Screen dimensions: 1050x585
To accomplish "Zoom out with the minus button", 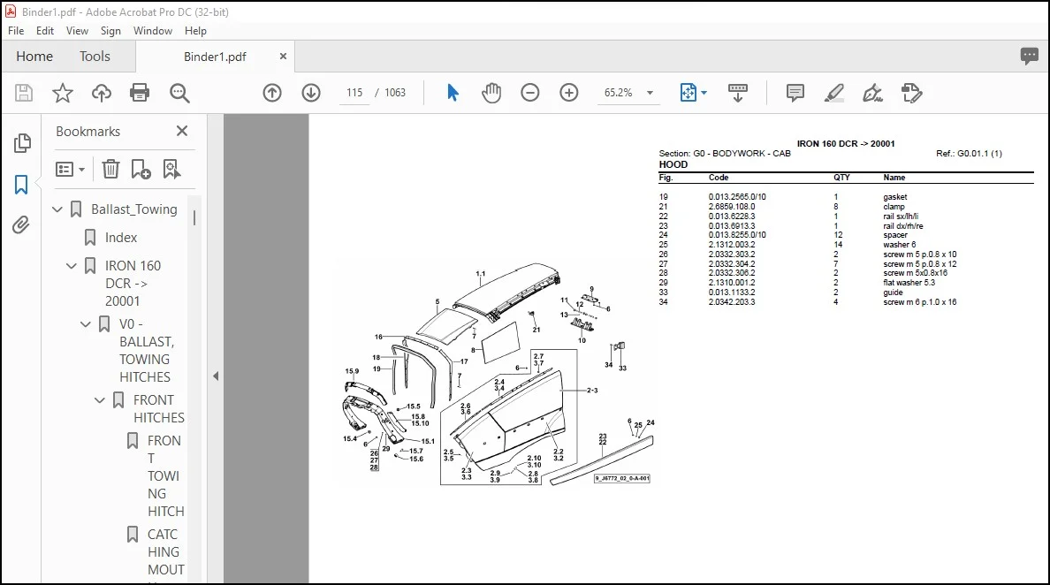I will pos(529,93).
